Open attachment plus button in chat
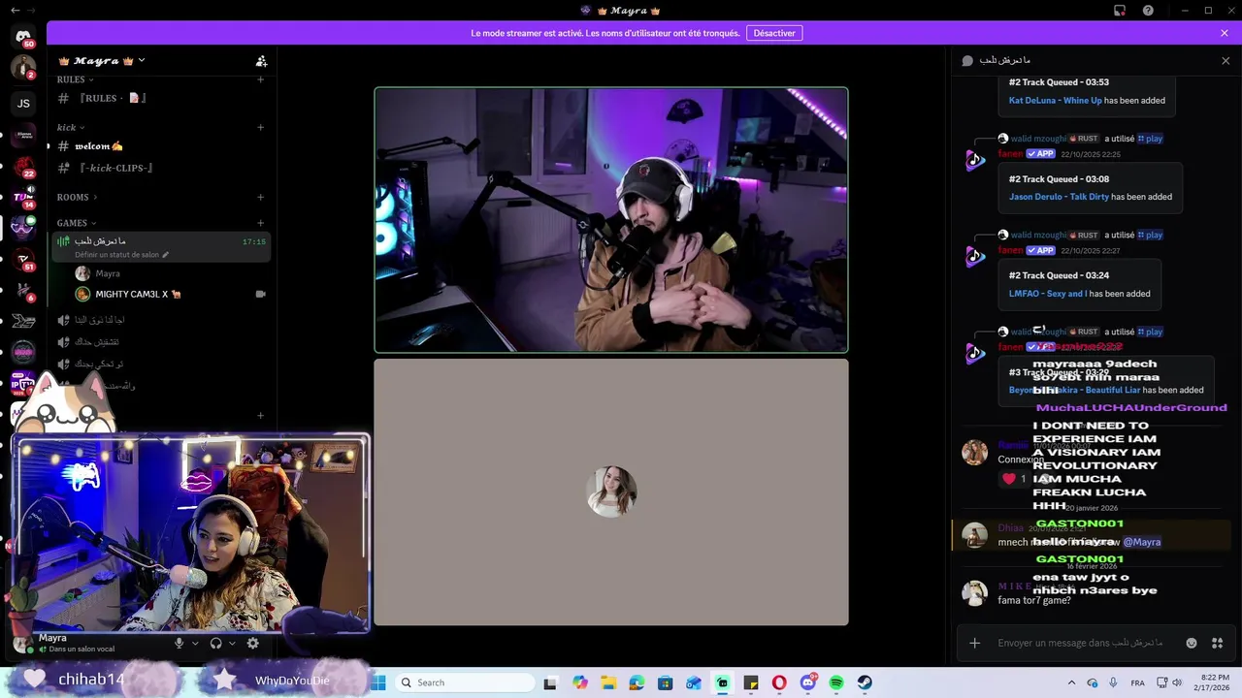This screenshot has width=1242, height=698. pyautogui.click(x=975, y=643)
